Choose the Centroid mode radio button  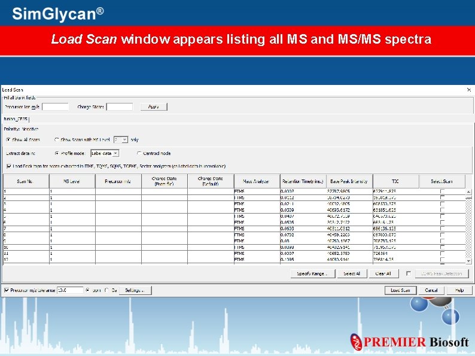click(139, 153)
